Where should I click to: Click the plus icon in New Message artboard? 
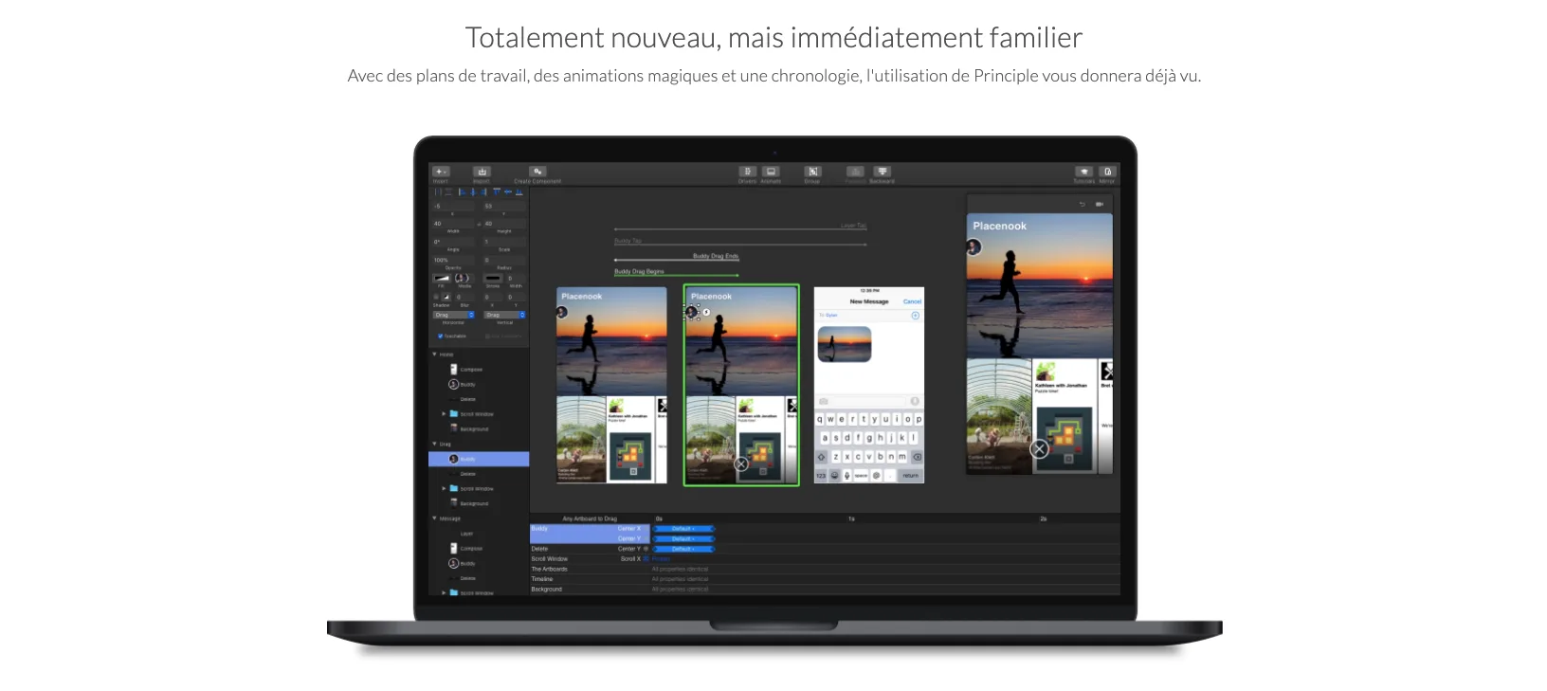(915, 316)
